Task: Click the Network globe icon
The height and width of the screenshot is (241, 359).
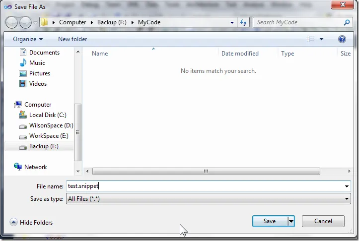Action: [18, 167]
